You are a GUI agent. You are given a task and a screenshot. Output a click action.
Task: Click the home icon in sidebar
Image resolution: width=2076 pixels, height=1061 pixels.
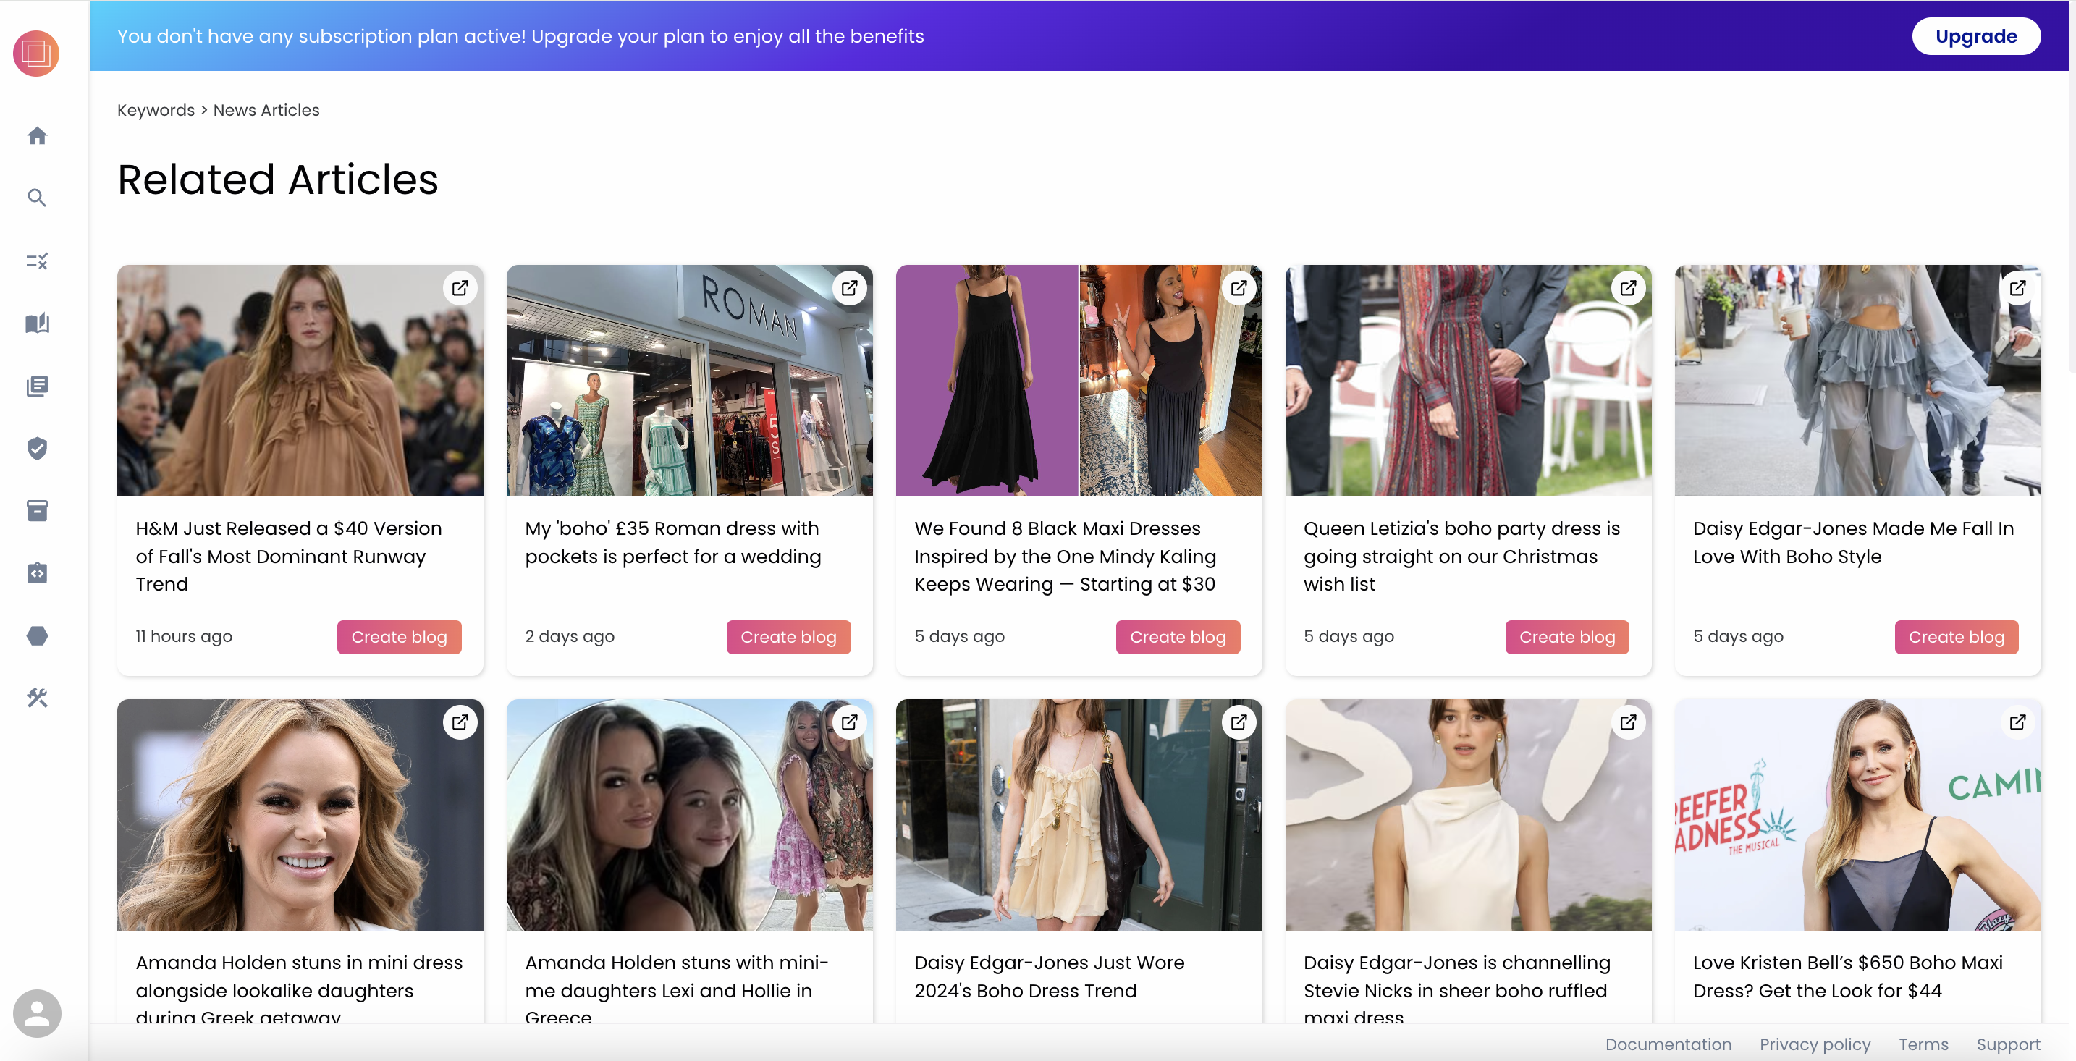[x=37, y=135]
